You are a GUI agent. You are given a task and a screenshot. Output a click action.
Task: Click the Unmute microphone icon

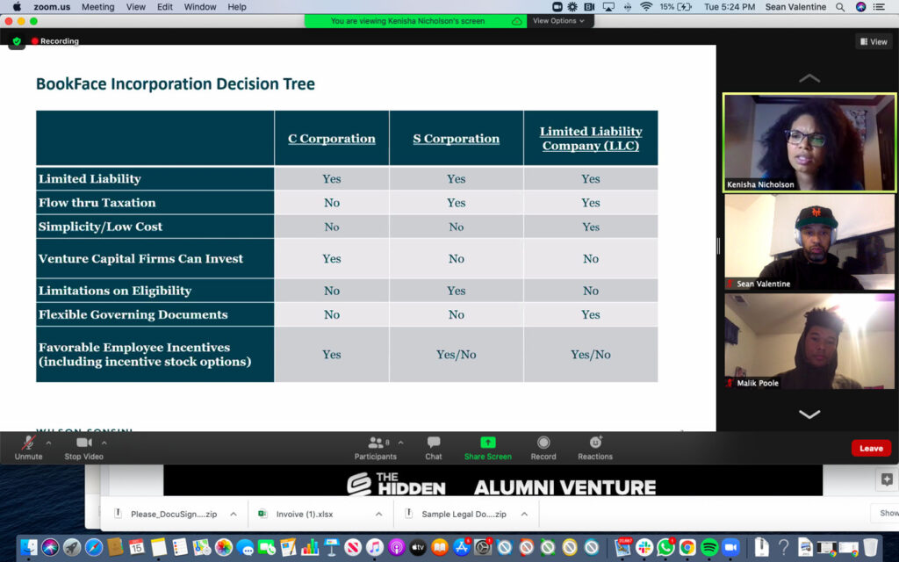(x=28, y=443)
